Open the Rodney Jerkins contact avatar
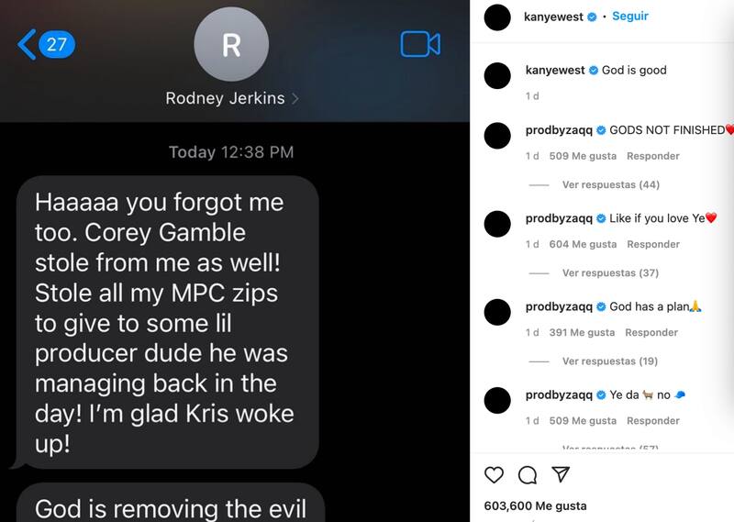 [x=231, y=44]
